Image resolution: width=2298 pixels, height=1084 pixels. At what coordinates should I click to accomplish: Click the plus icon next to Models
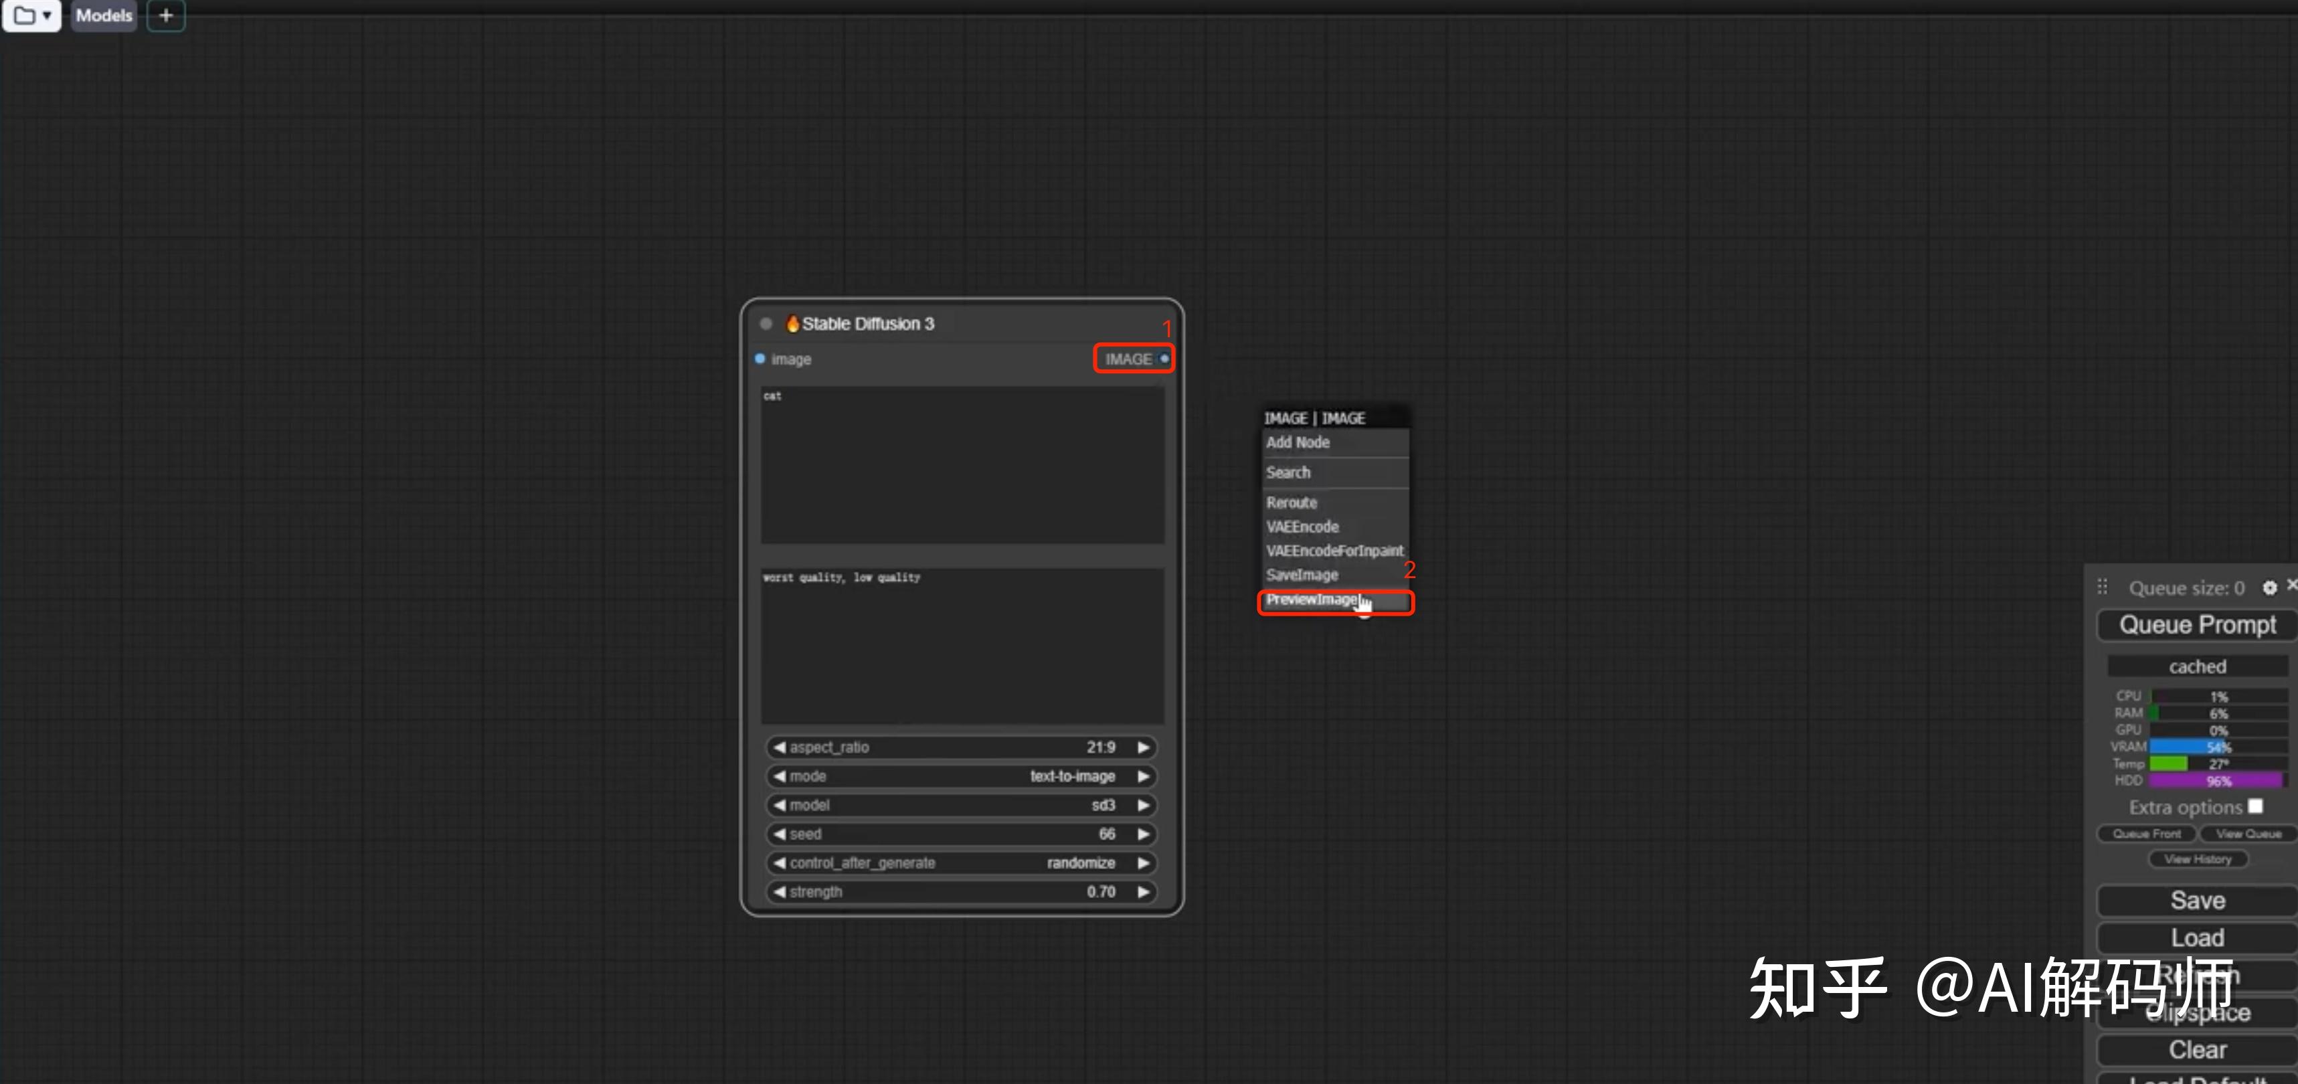pos(166,15)
